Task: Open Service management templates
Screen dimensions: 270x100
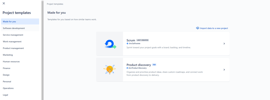Action: click(x=20, y=35)
